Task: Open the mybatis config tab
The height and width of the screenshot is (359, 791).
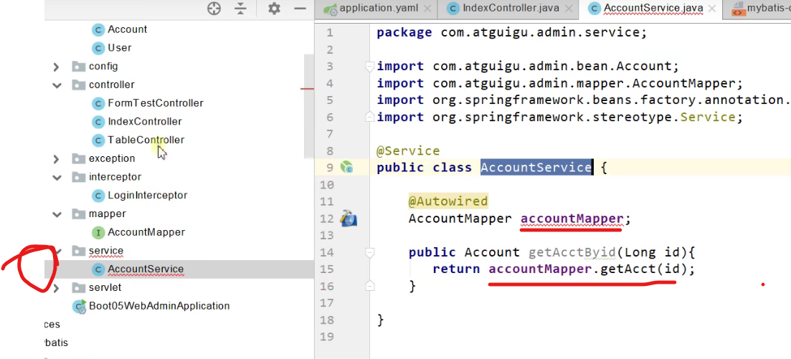Action: click(x=757, y=9)
